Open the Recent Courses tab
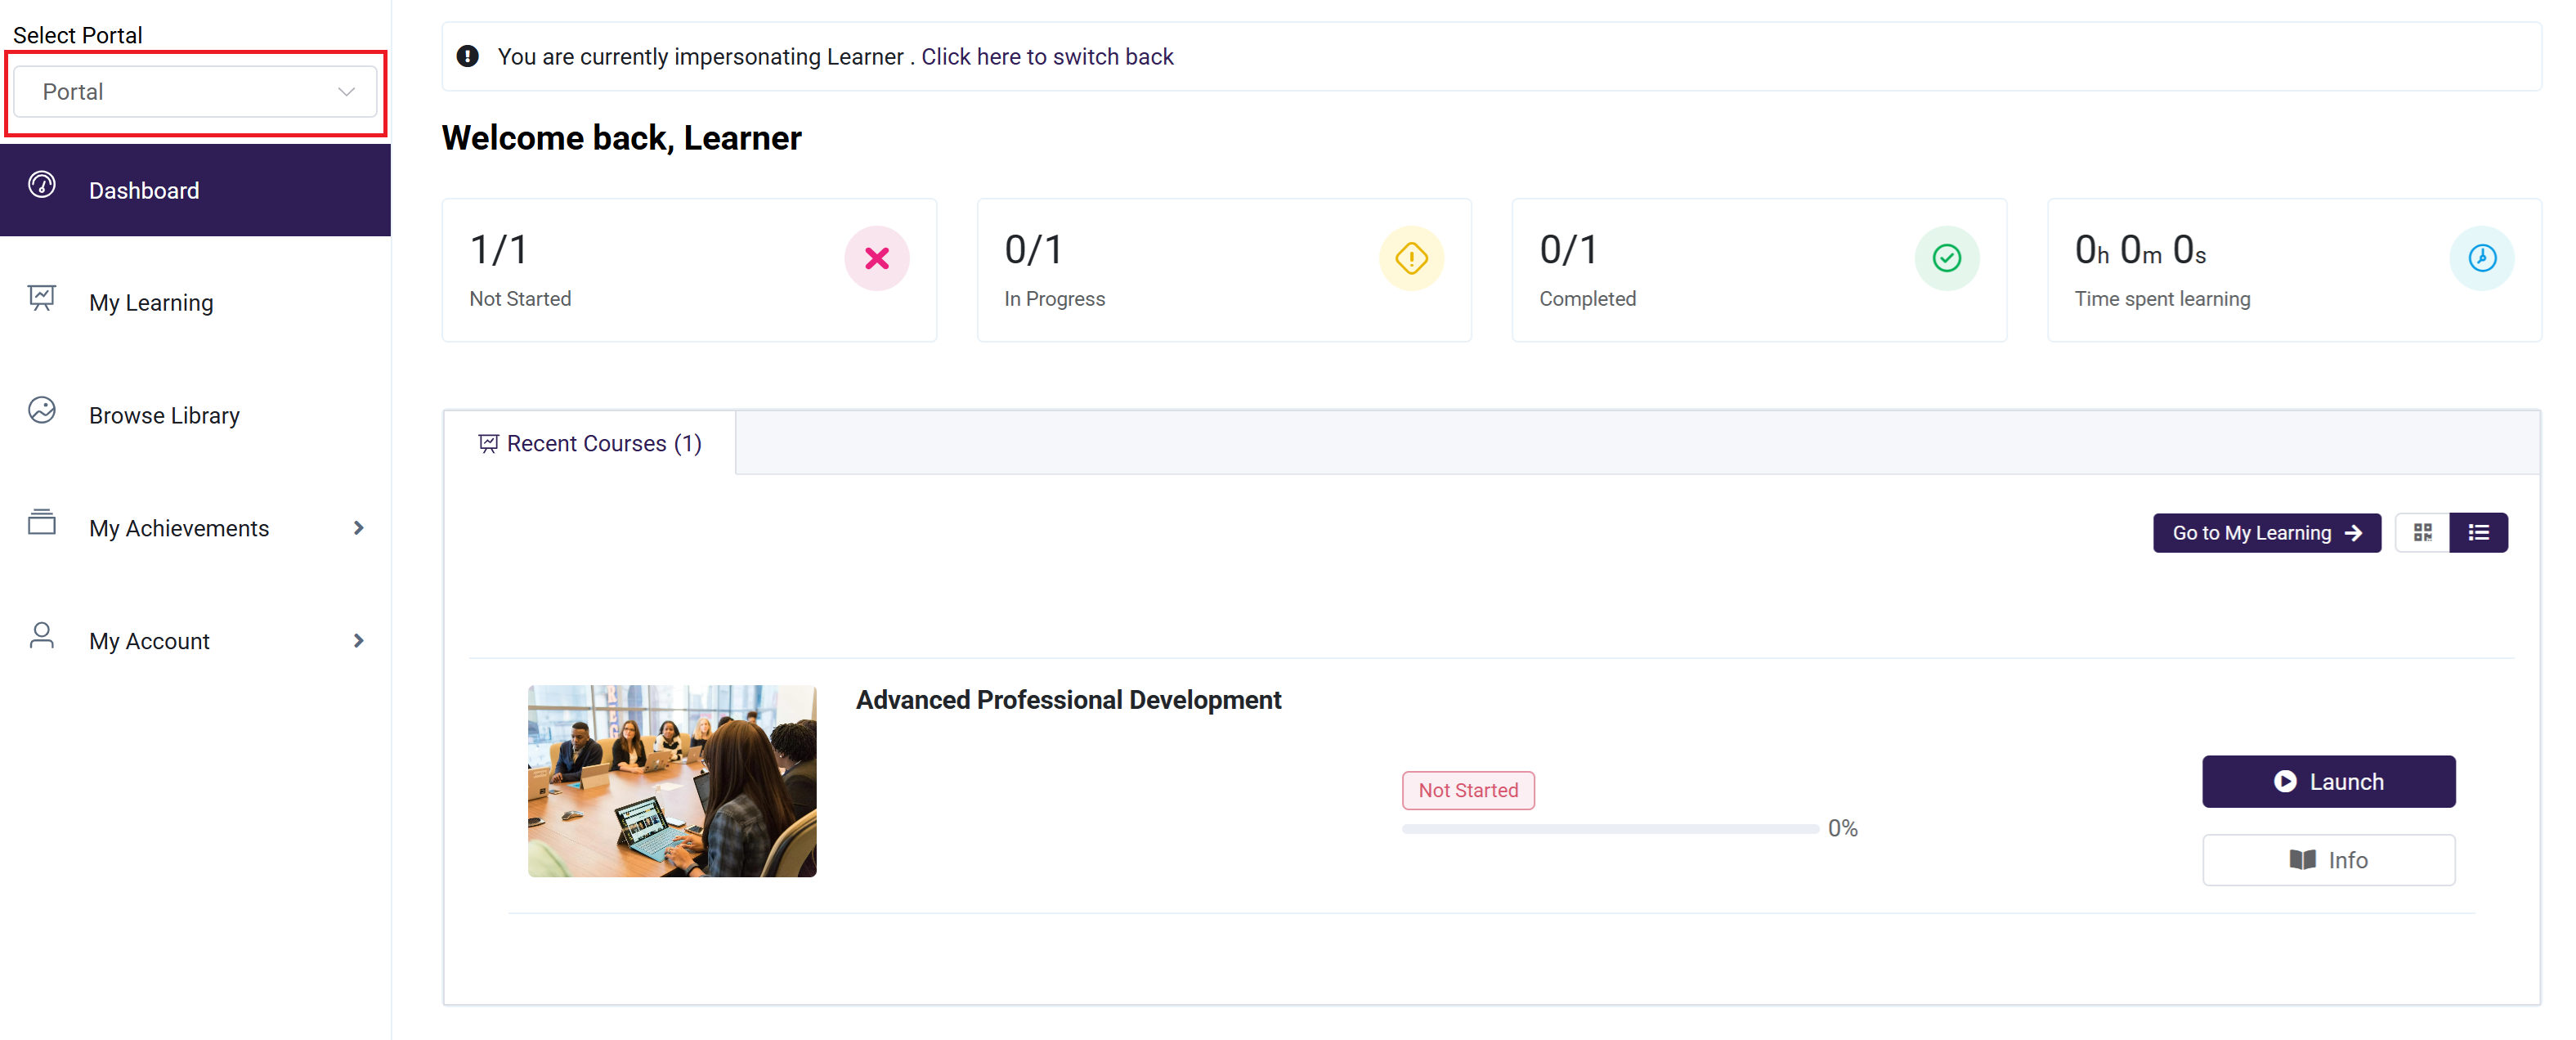The width and height of the screenshot is (2576, 1040). 590,443
